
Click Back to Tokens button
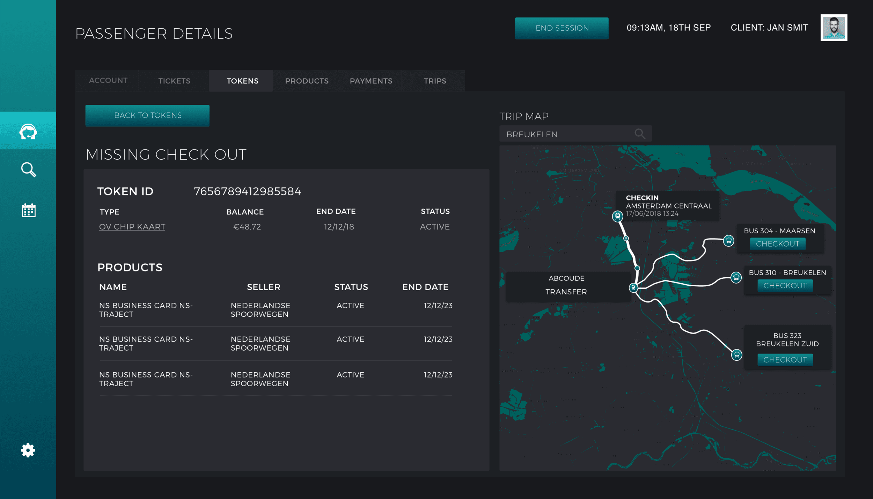point(147,116)
